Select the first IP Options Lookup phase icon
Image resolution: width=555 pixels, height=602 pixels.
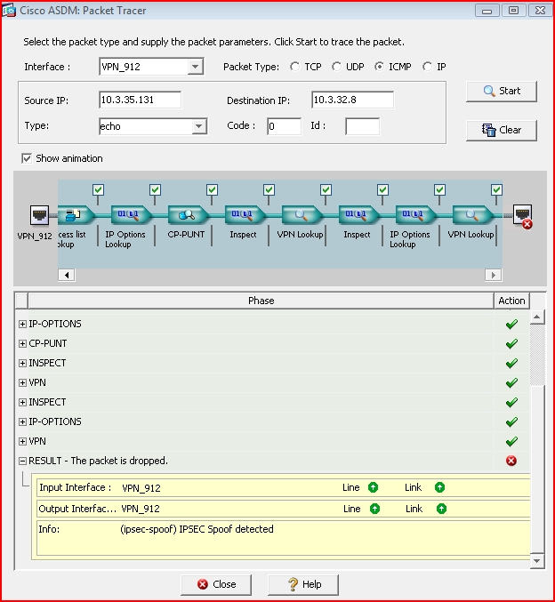coord(130,215)
